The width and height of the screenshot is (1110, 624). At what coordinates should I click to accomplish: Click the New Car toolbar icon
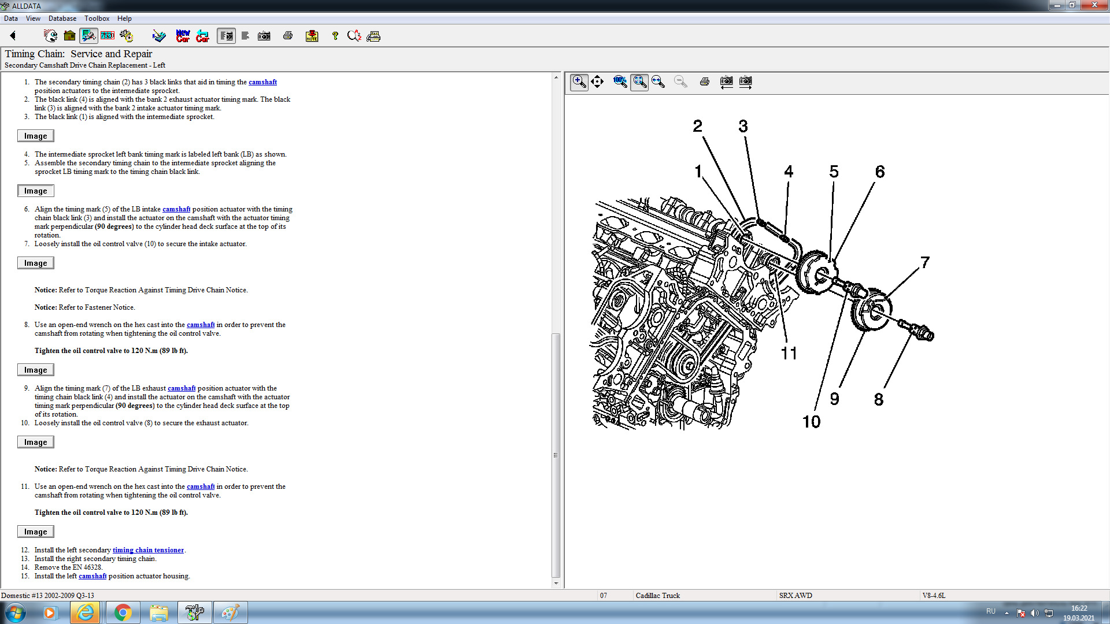click(x=183, y=36)
